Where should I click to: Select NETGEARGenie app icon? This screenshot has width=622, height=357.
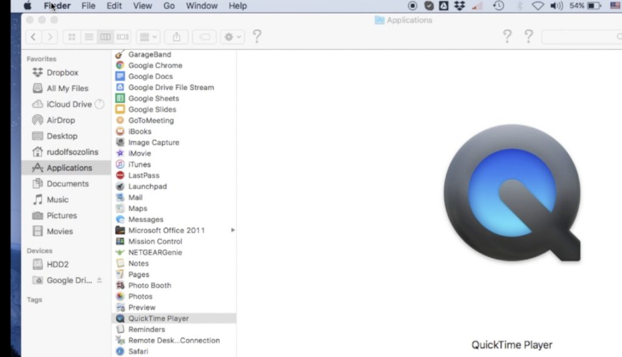click(120, 253)
